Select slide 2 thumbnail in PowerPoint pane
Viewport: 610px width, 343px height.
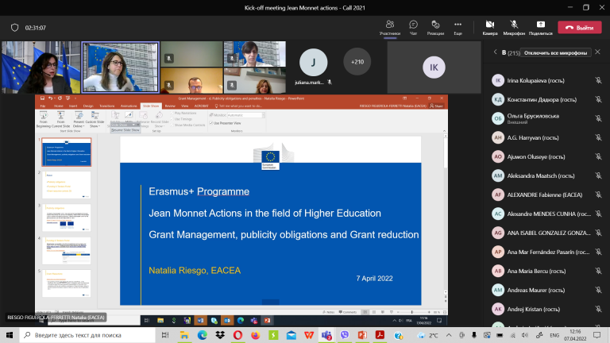tap(67, 185)
